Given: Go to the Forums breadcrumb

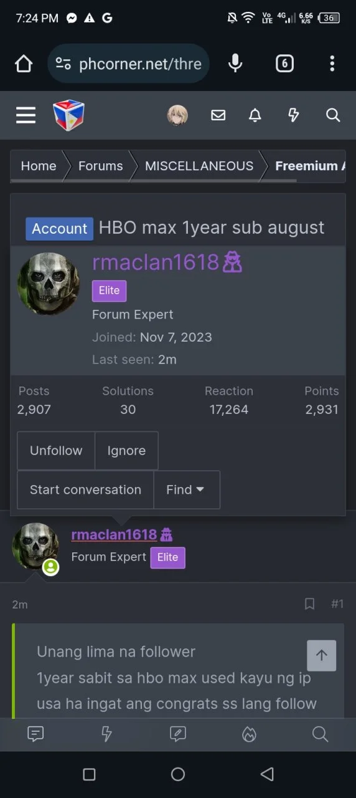Looking at the screenshot, I should pyautogui.click(x=100, y=166).
